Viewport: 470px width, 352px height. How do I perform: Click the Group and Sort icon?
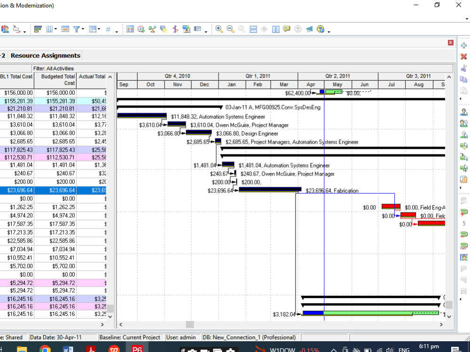click(x=93, y=29)
